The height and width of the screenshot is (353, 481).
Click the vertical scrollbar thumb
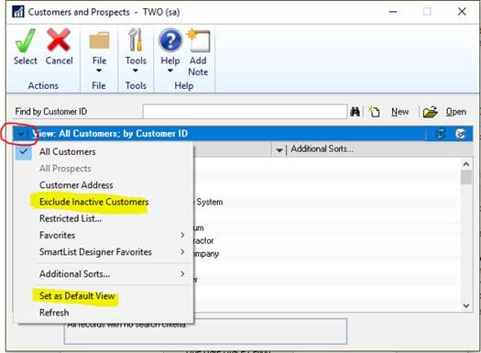tap(466, 178)
